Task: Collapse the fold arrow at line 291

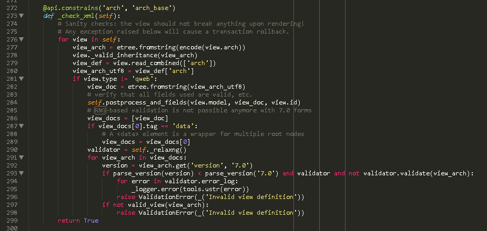Action: pyautogui.click(x=21, y=157)
